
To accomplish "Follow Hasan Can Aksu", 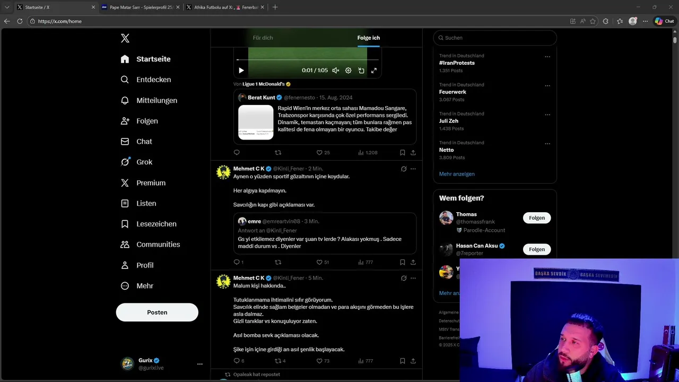I will [537, 249].
